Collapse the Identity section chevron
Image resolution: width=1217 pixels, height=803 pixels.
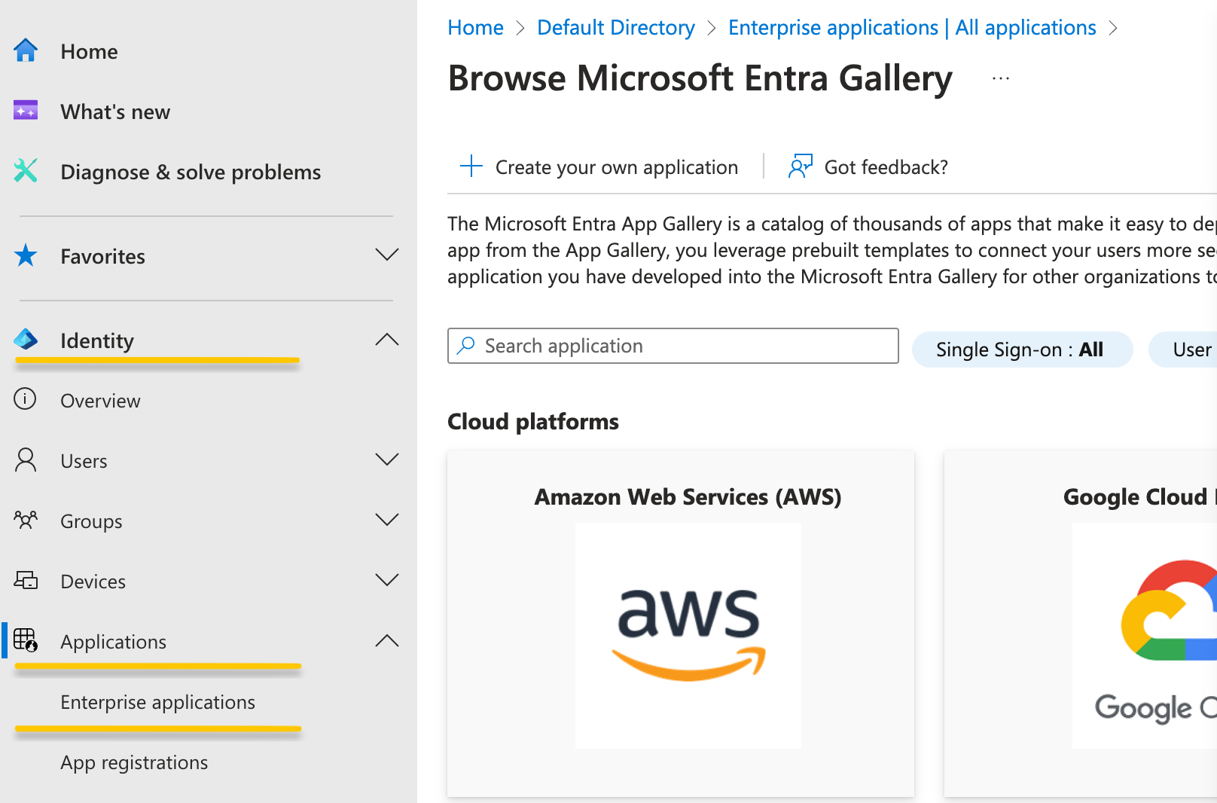pos(386,340)
